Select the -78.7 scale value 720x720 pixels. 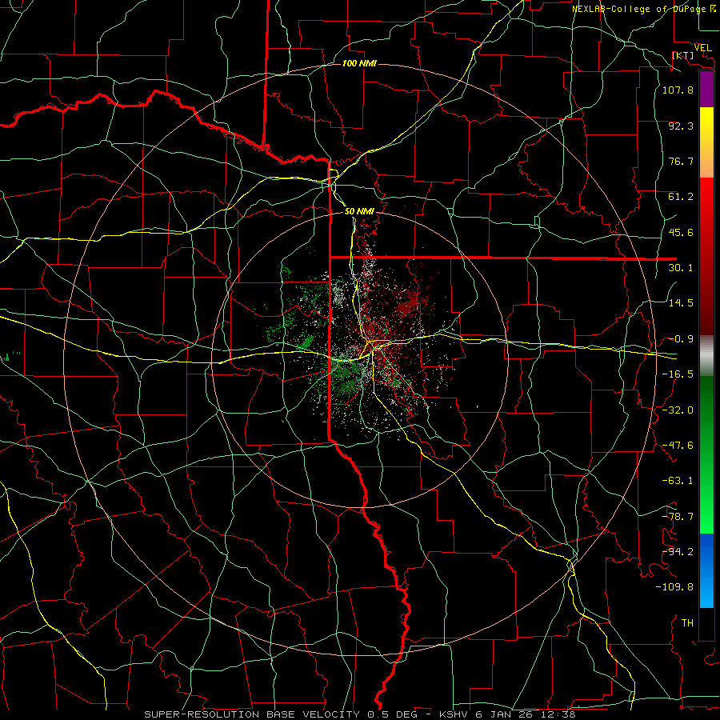678,517
